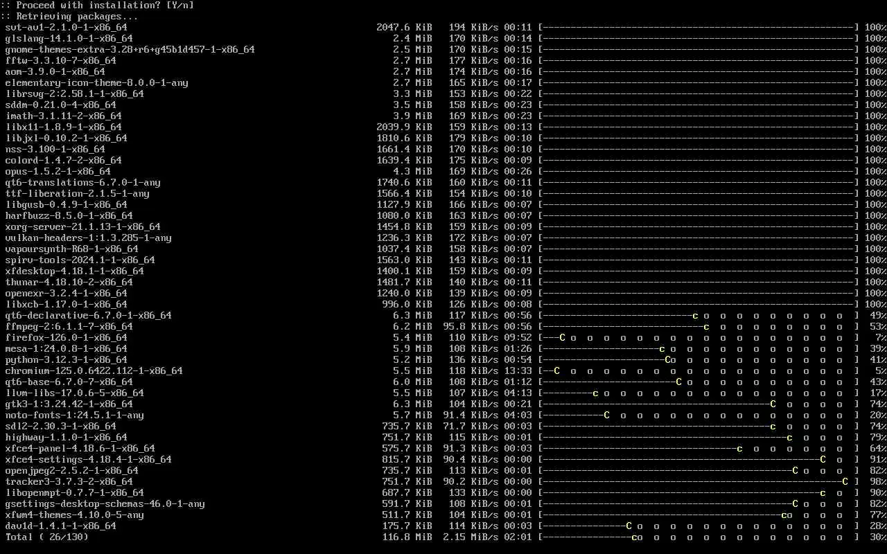The image size is (887, 554).
Task: Click dav1d-1.4.1-1-x86_64 entry
Action: pyautogui.click(x=61, y=526)
